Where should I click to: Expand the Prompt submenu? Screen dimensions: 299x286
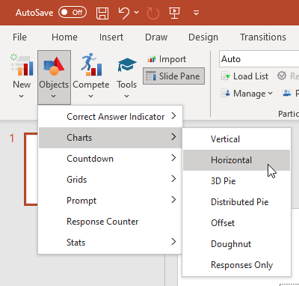coord(110,201)
